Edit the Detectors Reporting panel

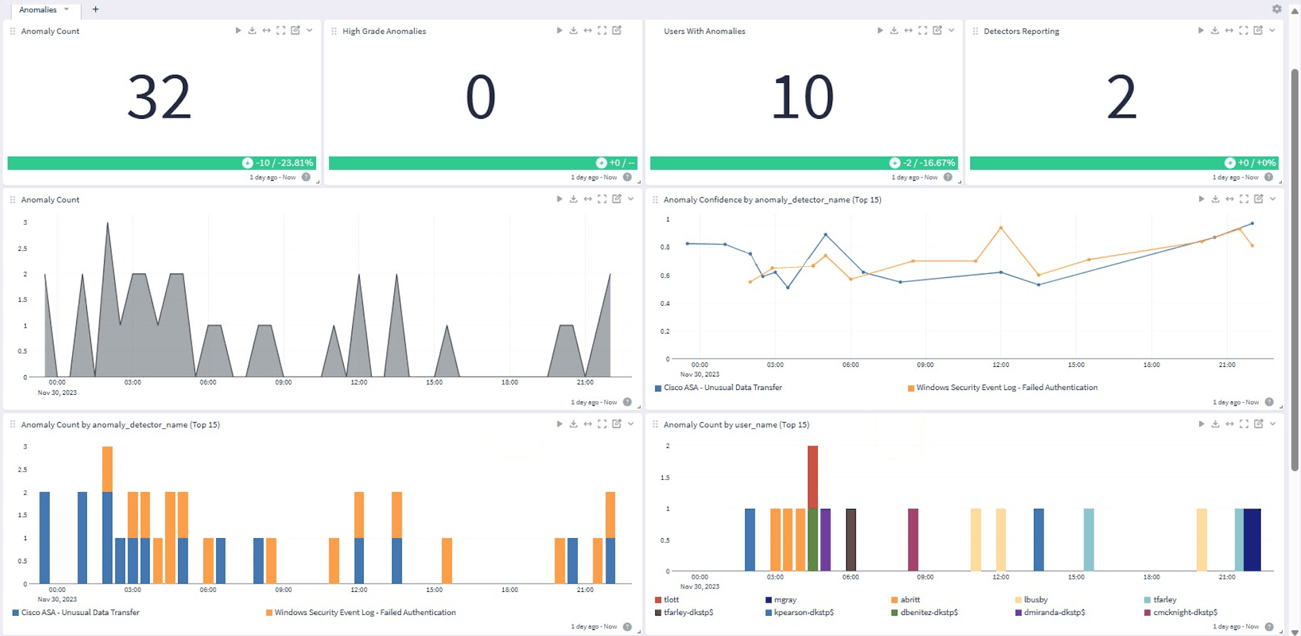pos(1258,30)
